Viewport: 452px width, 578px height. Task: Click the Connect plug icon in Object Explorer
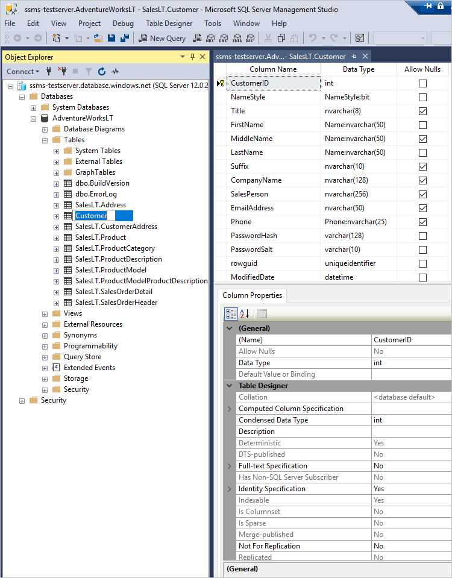[49, 72]
